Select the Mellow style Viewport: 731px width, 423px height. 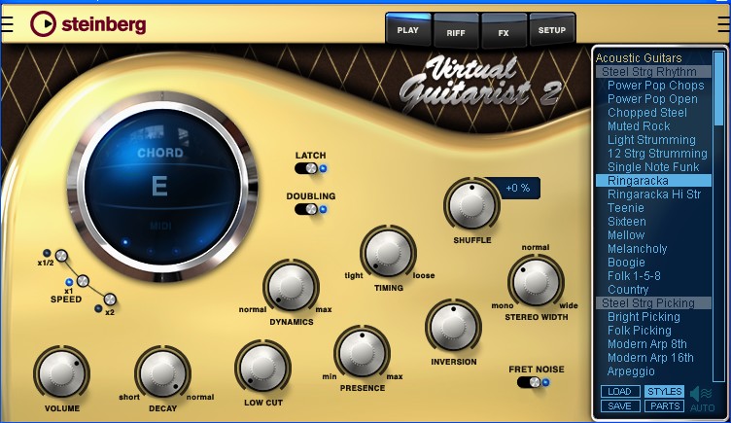(626, 234)
